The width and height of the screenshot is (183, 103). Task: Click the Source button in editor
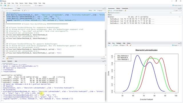pyautogui.click(x=100, y=11)
